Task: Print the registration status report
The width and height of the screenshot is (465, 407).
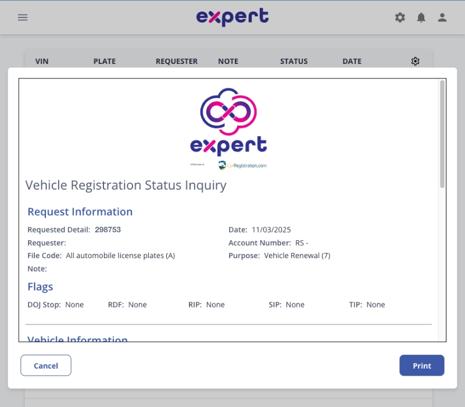Action: pos(421,366)
